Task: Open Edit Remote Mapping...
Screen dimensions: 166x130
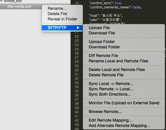Action: pos(124,120)
